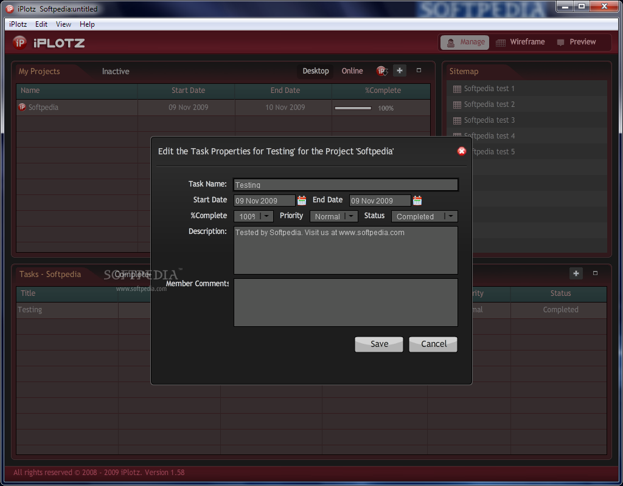
Task: Open the Start Date calendar picker
Action: click(x=302, y=200)
